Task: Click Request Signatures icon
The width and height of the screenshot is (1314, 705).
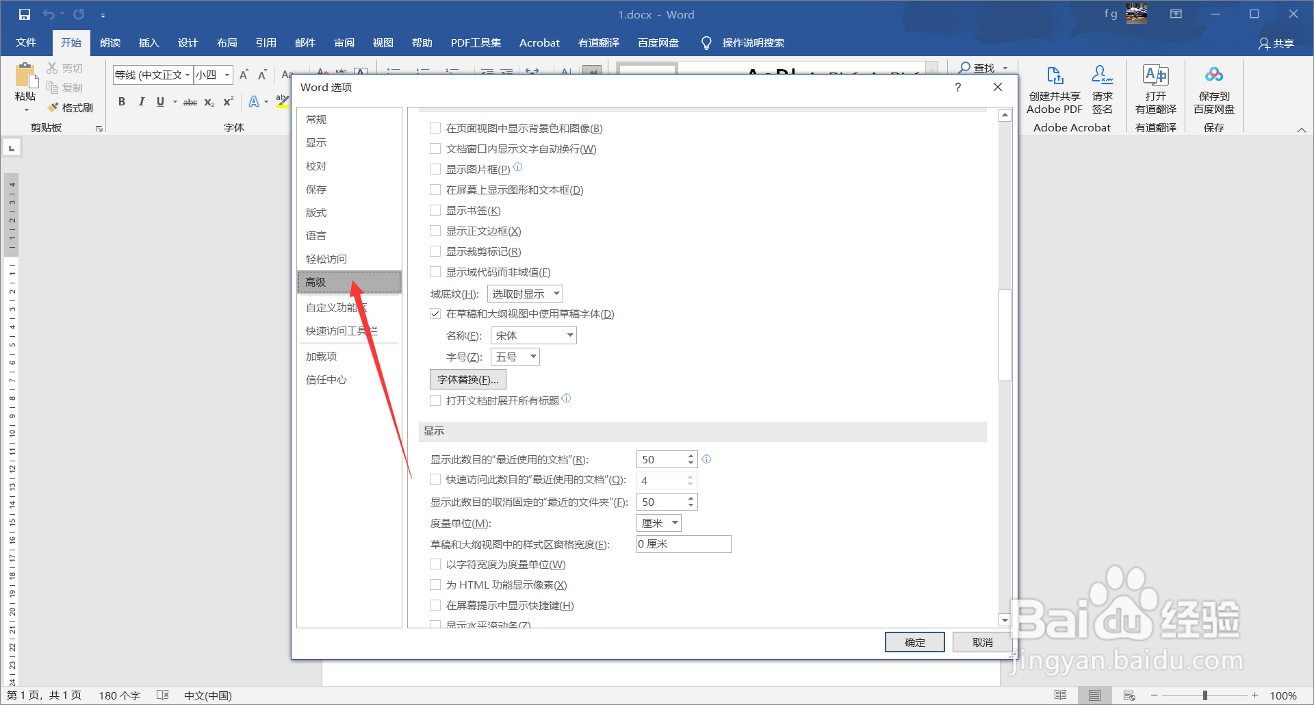Action: coord(1102,75)
